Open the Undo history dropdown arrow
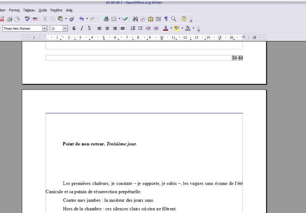 coord(87,19)
